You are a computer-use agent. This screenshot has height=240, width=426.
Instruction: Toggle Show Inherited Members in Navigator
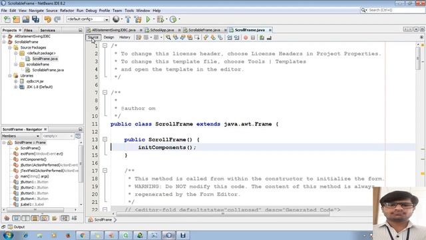click(x=7, y=218)
